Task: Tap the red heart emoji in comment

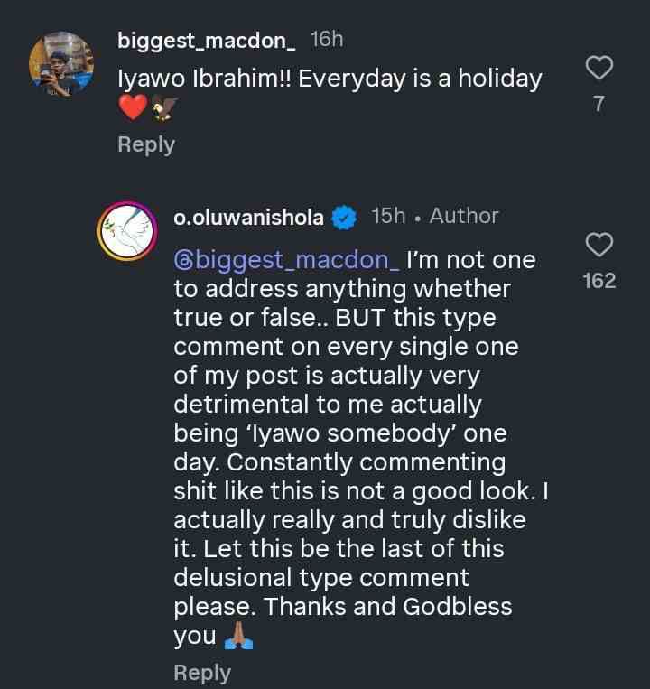Action: tap(133, 108)
